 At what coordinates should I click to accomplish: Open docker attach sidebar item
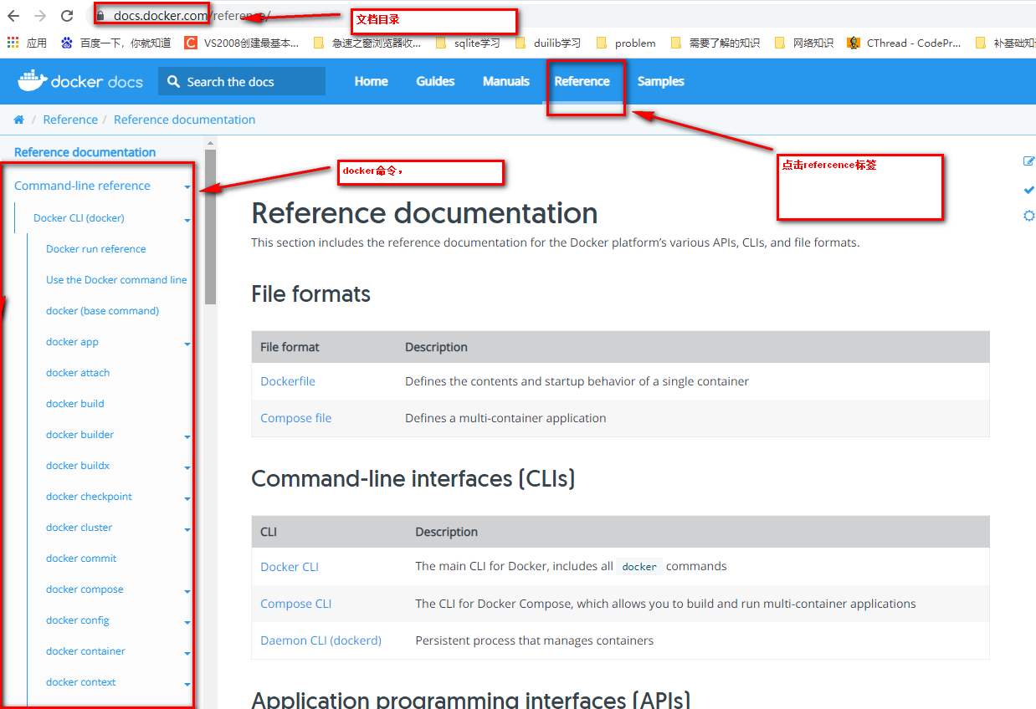tap(78, 373)
